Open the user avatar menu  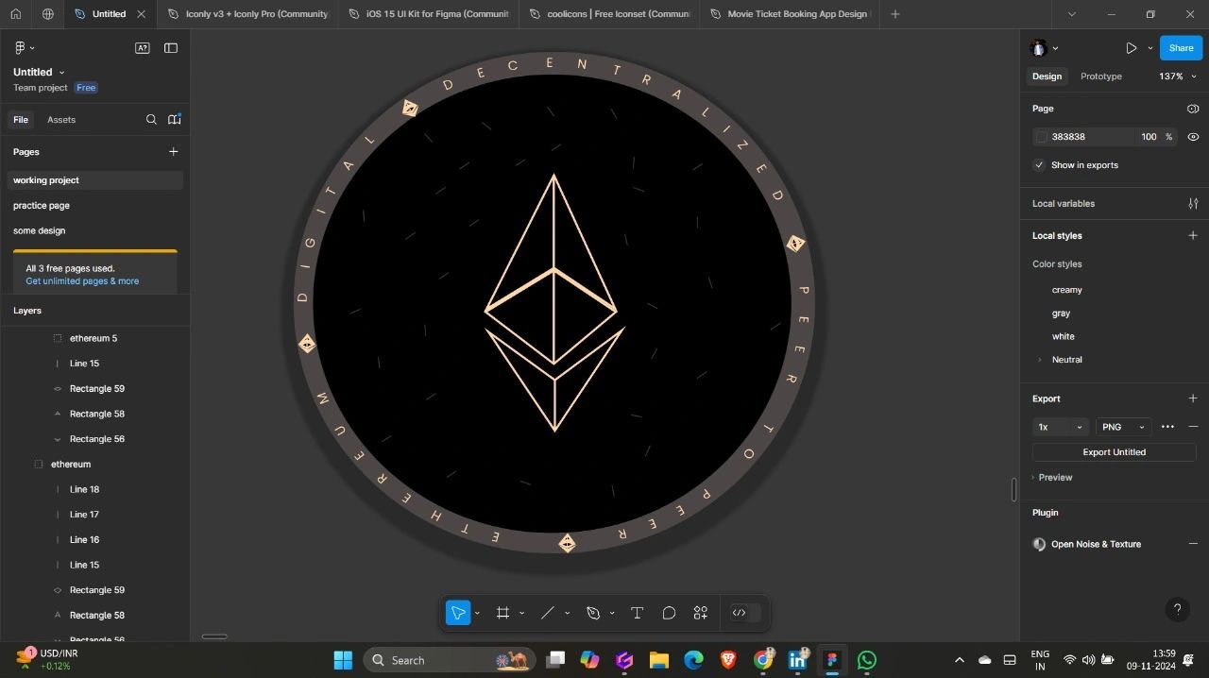(x=1044, y=48)
